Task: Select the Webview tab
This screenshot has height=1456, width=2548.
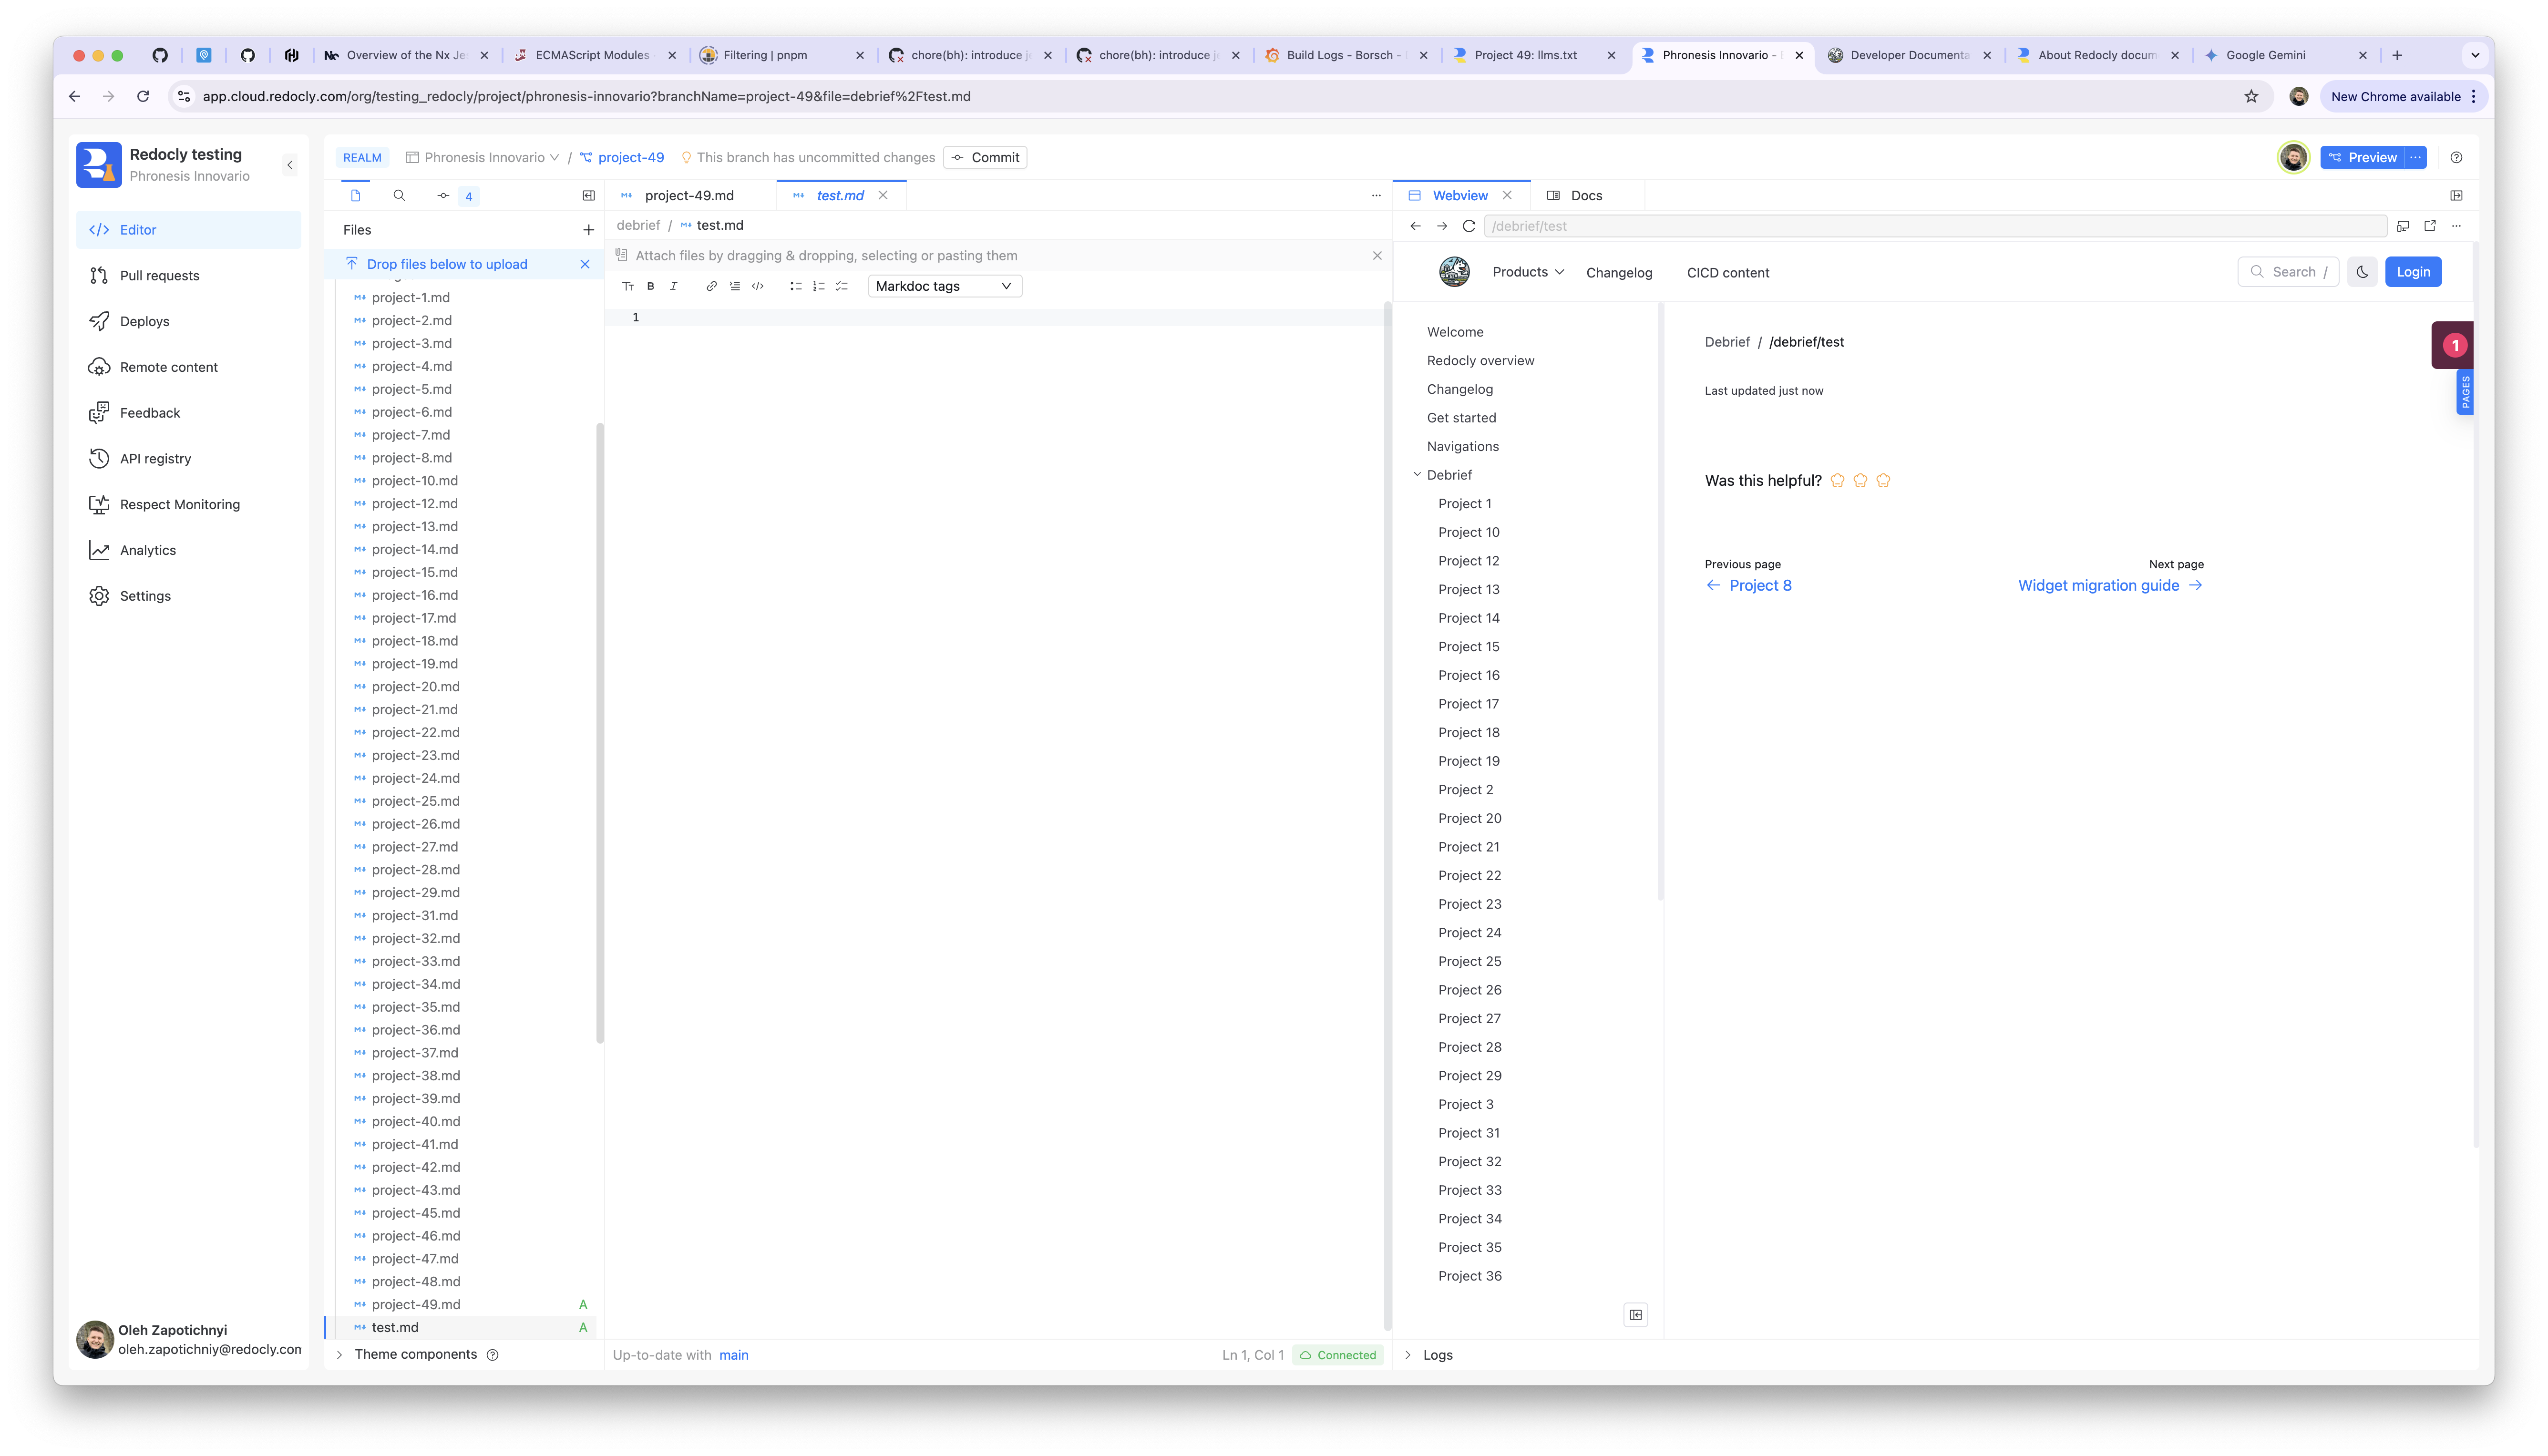Action: (x=1459, y=196)
